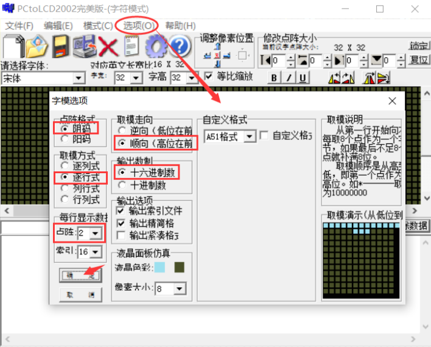
Task: Open the 模式(C) menu
Action: click(98, 26)
